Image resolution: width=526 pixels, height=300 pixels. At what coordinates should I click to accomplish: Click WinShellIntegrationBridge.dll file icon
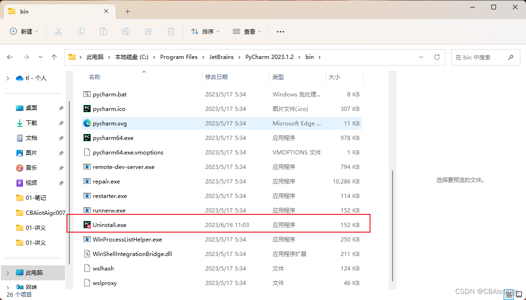click(x=87, y=254)
